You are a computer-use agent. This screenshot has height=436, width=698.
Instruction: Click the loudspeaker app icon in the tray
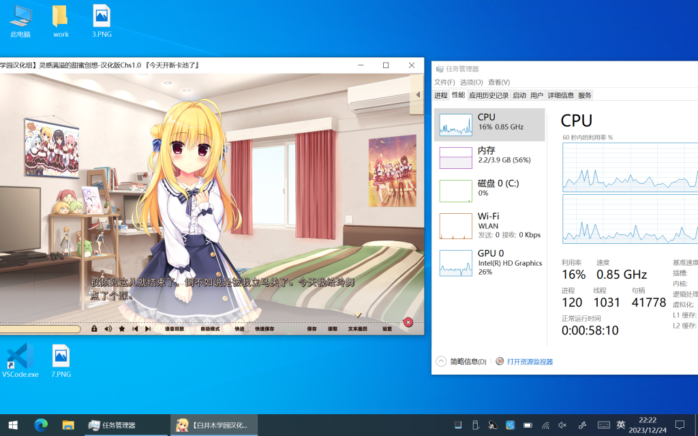tap(493, 425)
